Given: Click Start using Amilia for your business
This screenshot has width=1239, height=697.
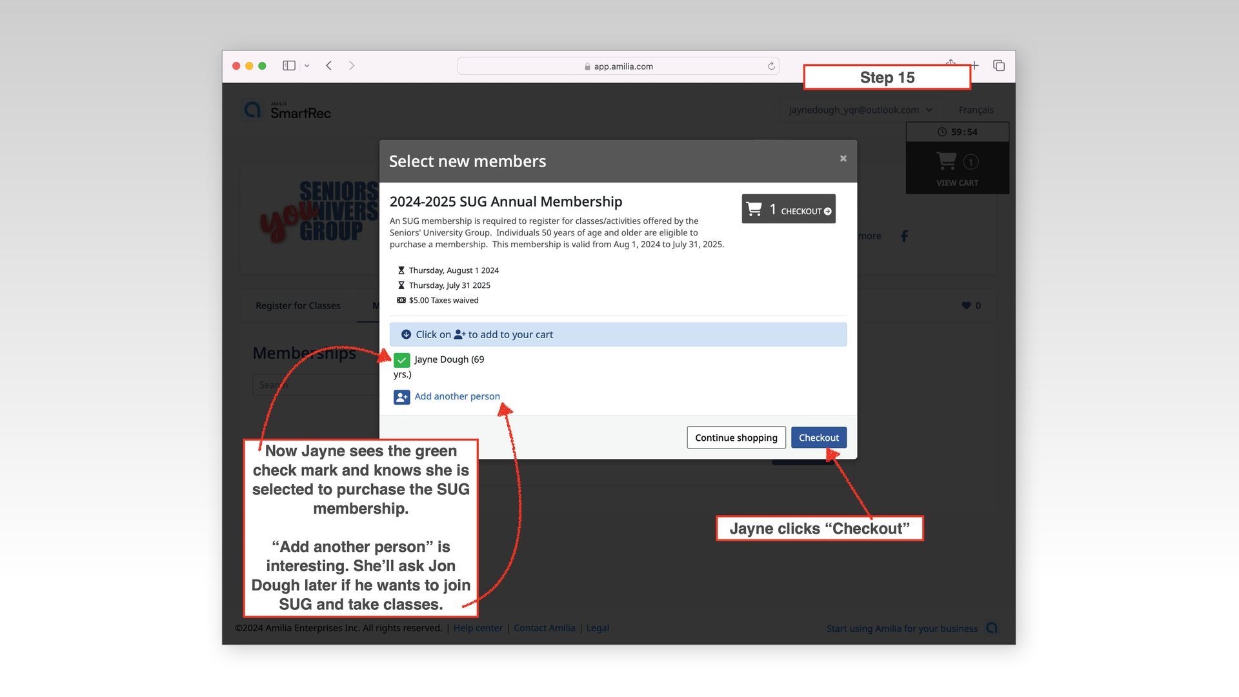Looking at the screenshot, I should 902,629.
